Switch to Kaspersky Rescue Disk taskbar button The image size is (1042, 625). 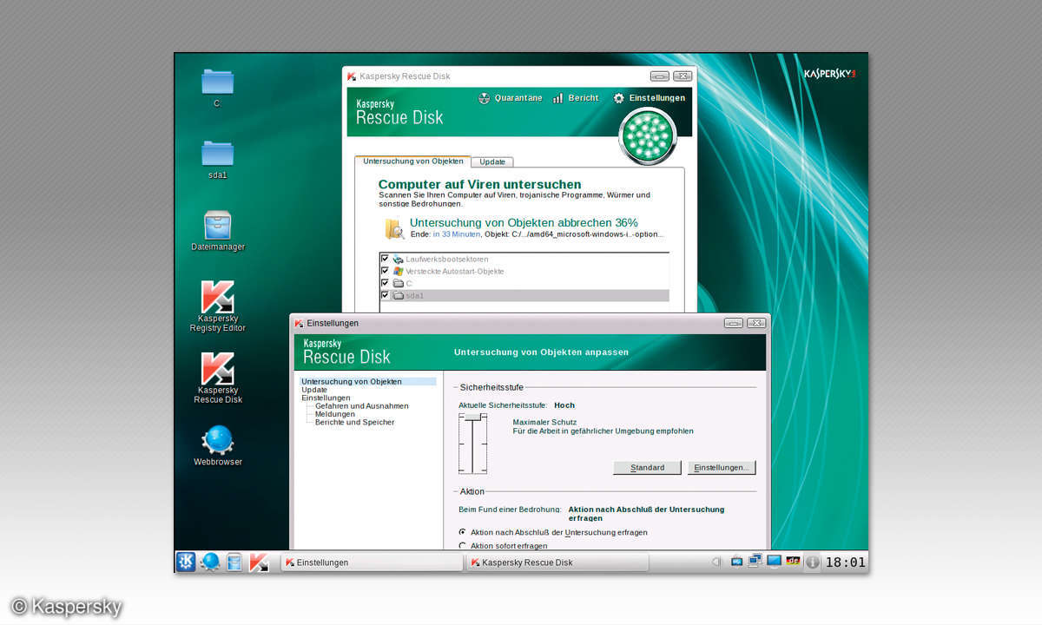(557, 562)
